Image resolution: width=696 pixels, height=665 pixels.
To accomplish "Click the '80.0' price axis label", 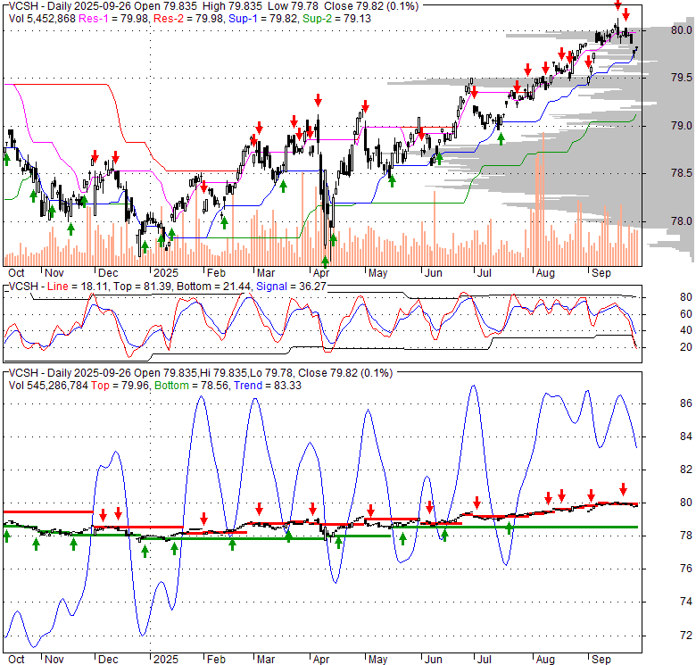I will [682, 30].
